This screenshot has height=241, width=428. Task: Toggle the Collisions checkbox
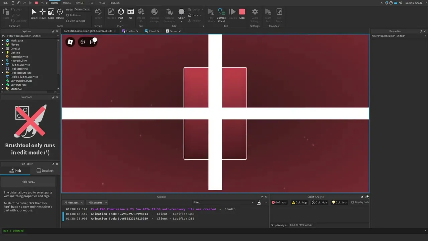pos(68,15)
